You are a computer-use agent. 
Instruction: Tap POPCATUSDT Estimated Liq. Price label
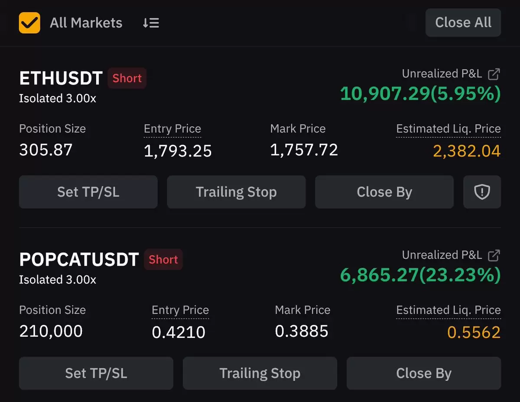click(448, 310)
